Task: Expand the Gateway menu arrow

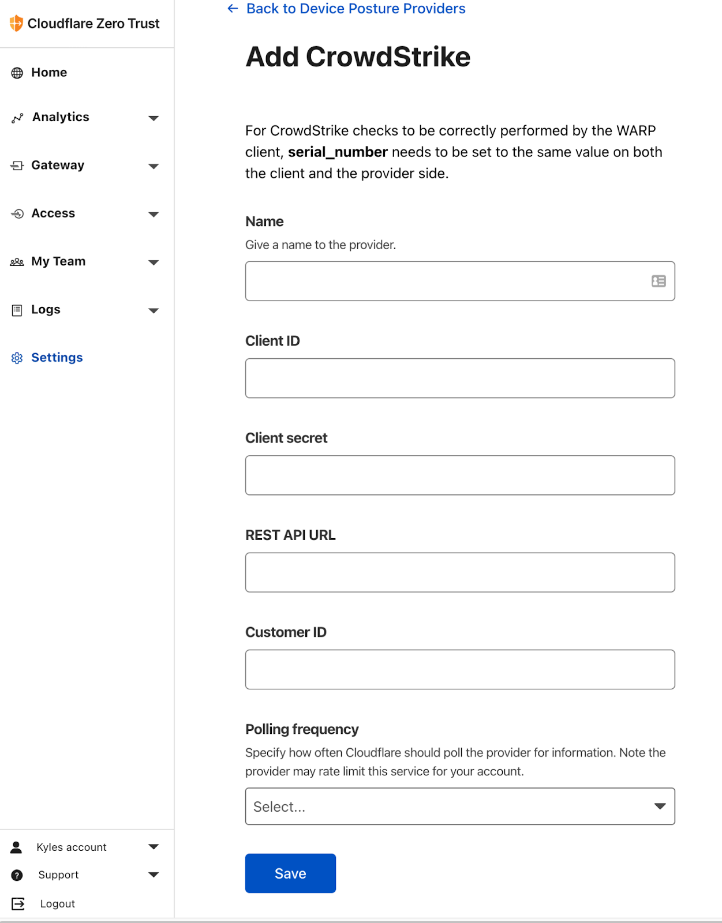Action: 154,166
